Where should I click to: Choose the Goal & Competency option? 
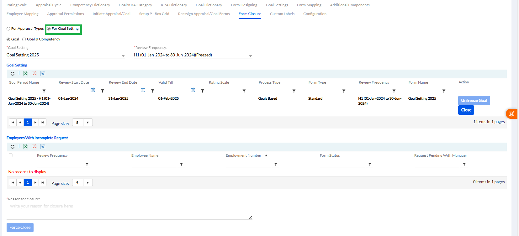(24, 39)
